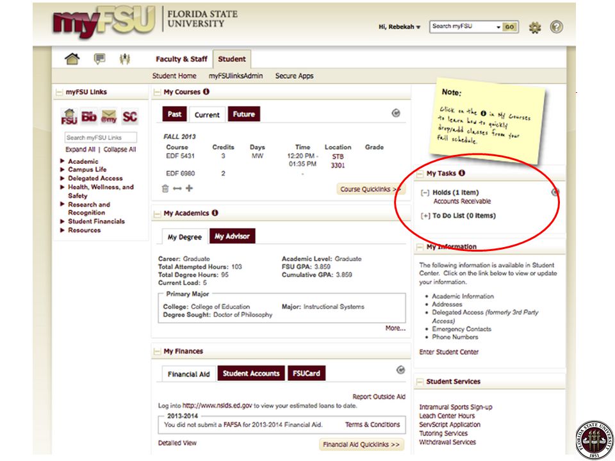
Task: Click the plus add-class icon
Action: pos(189,188)
